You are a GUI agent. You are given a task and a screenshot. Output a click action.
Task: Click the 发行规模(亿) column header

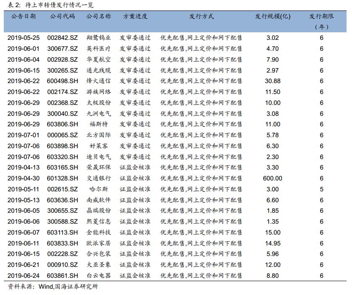tap(273, 16)
